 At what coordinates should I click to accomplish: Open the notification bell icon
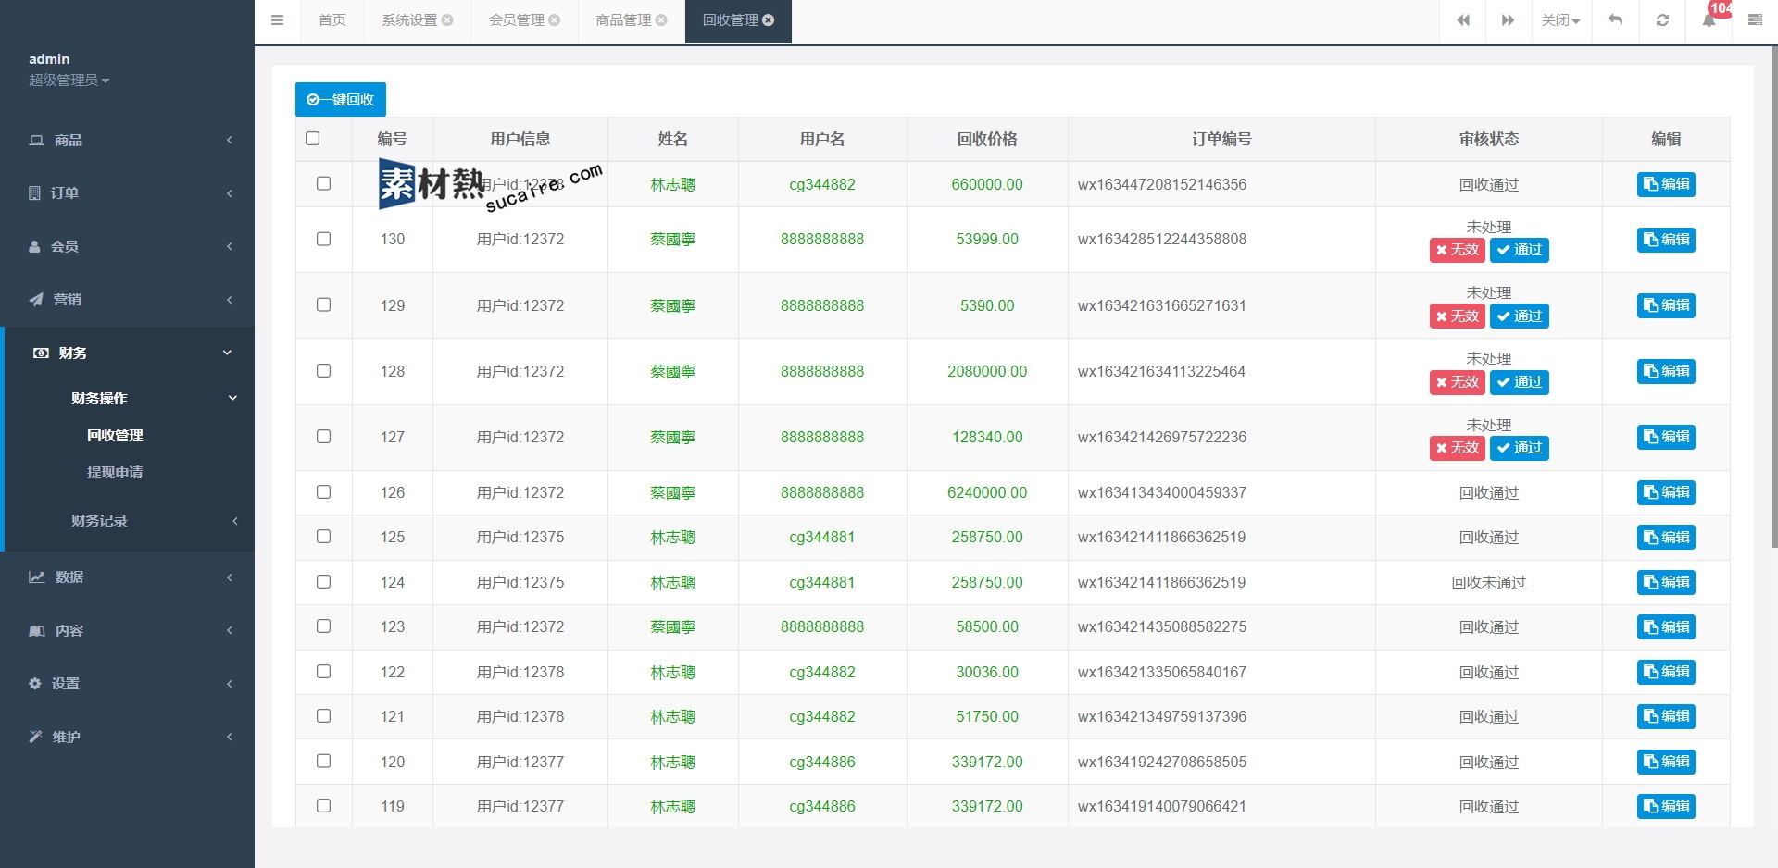pos(1709,20)
